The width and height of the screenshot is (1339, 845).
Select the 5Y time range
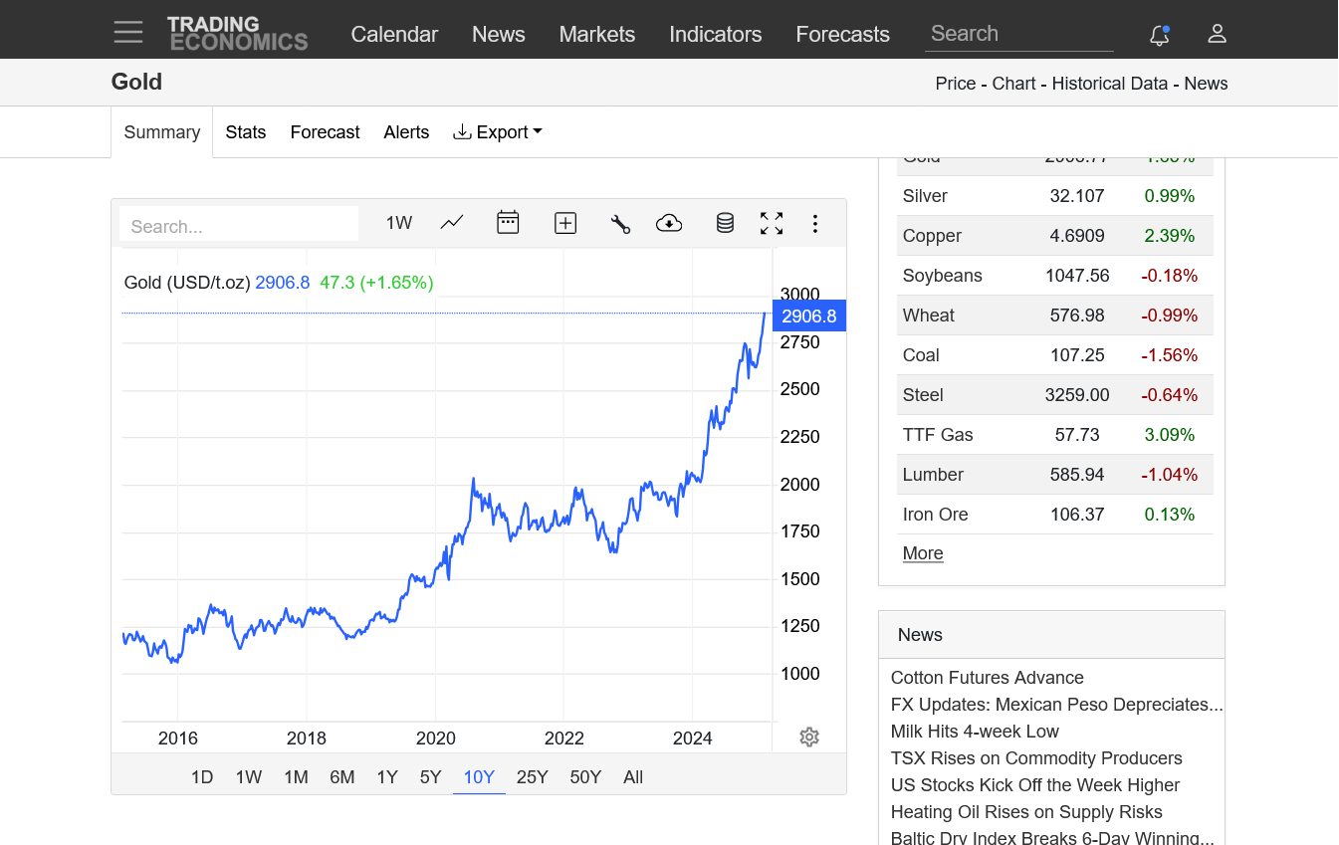[x=430, y=777]
